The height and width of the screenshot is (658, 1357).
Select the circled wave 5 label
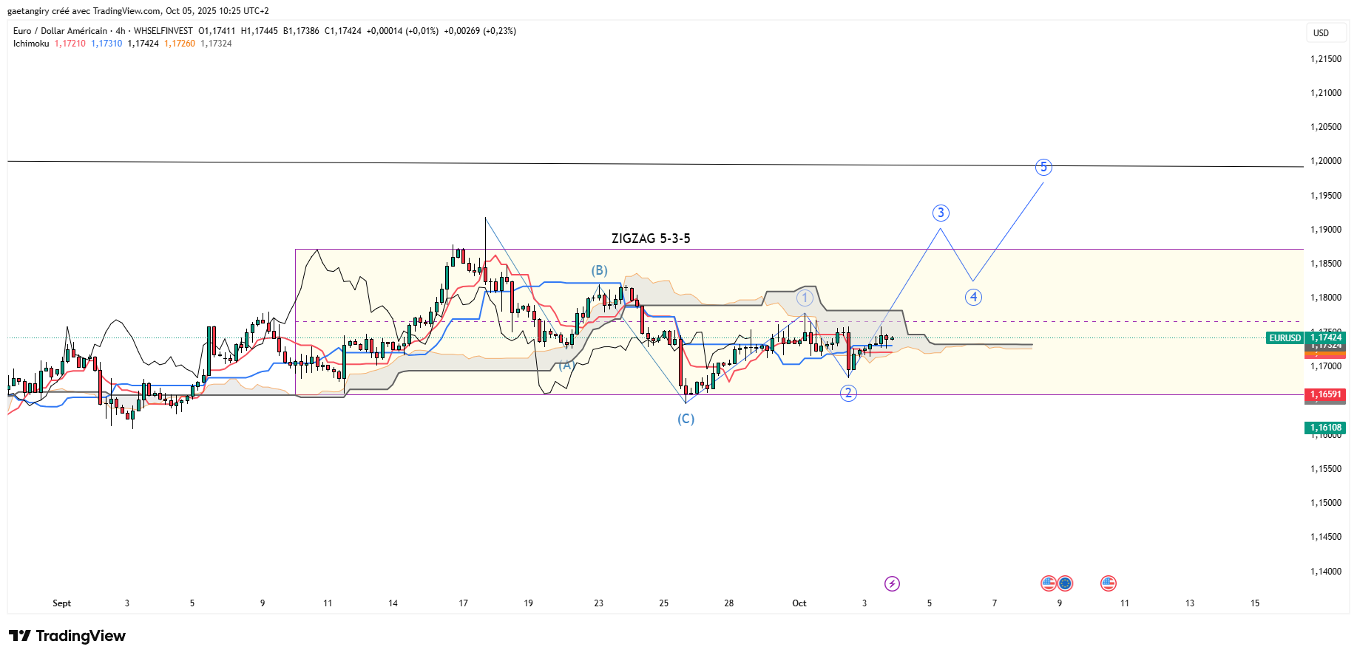click(x=1043, y=167)
